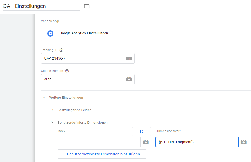Viewport: 251px width, 162px height.
Task: Open the help icon next to Tracking-ID
Action: tap(61, 50)
